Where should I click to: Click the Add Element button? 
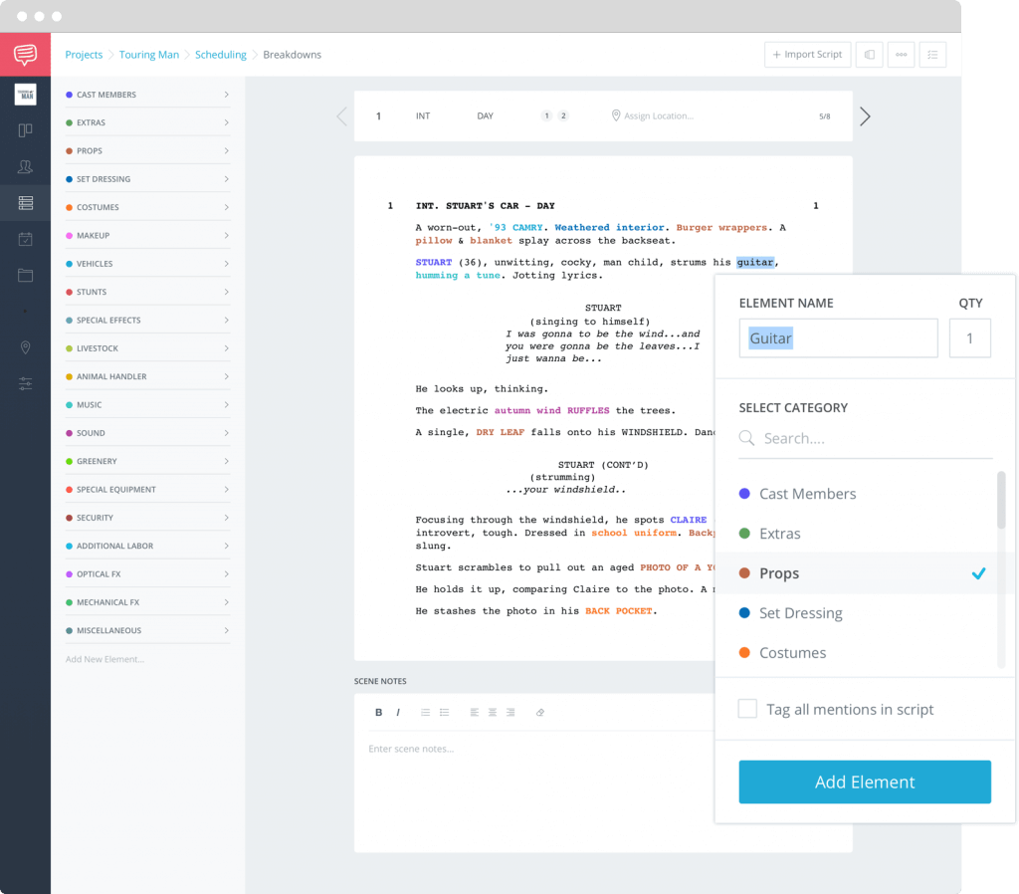864,782
